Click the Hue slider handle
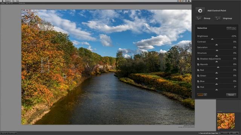The width and height of the screenshot is (241, 135). point(217,90)
